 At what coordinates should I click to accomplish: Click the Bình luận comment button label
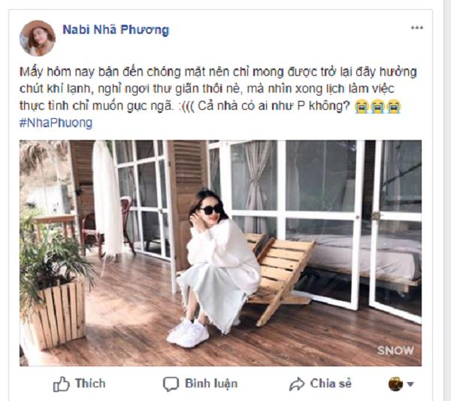(x=211, y=384)
